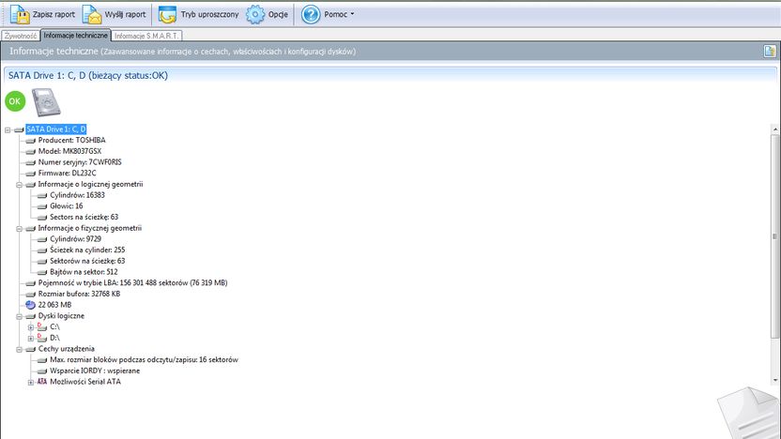The width and height of the screenshot is (781, 439).
Task: Click the Zapisz raport floppy disk icon
Action: tap(20, 14)
